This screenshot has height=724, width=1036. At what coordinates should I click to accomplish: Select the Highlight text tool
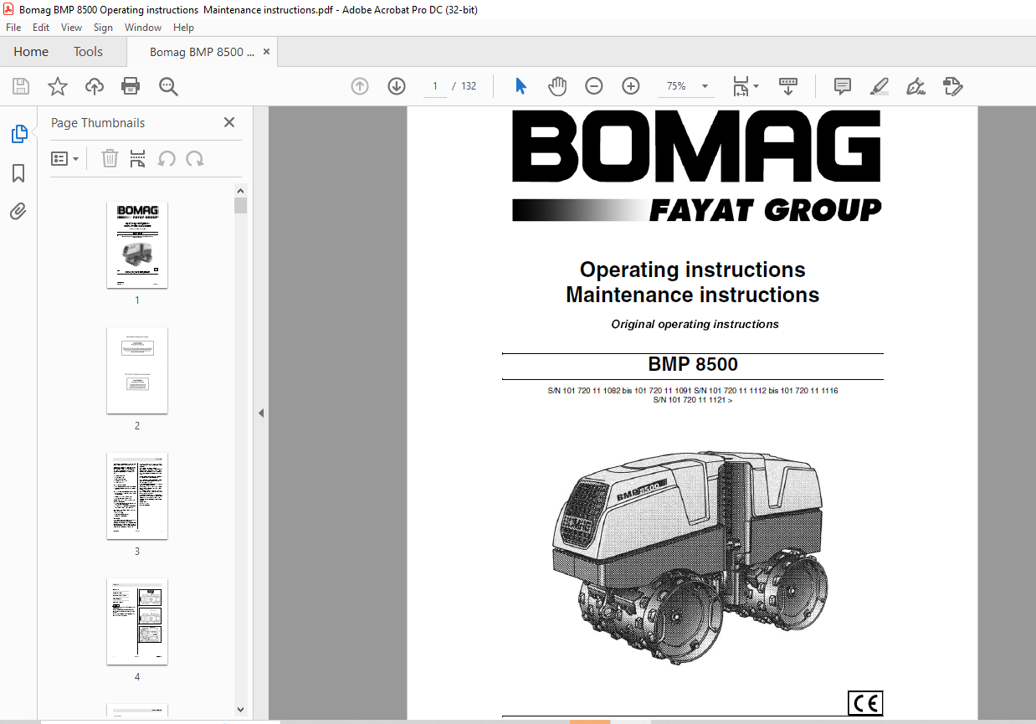click(x=880, y=86)
